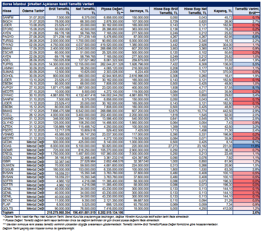Select the 8,1% yield cell for AVPGY
The height and width of the screenshot is (231, 266).
[247, 87]
